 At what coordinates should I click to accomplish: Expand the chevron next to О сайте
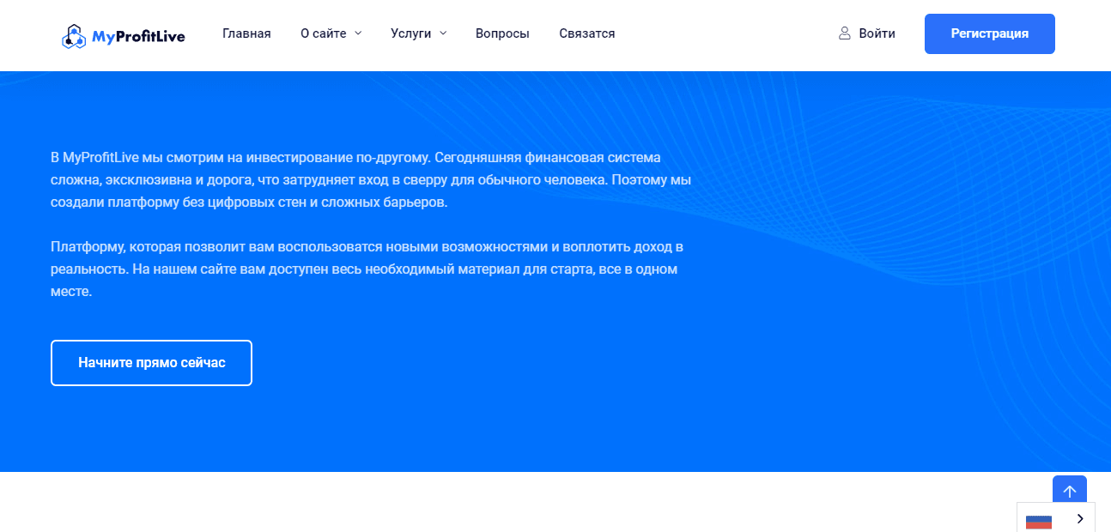click(358, 33)
